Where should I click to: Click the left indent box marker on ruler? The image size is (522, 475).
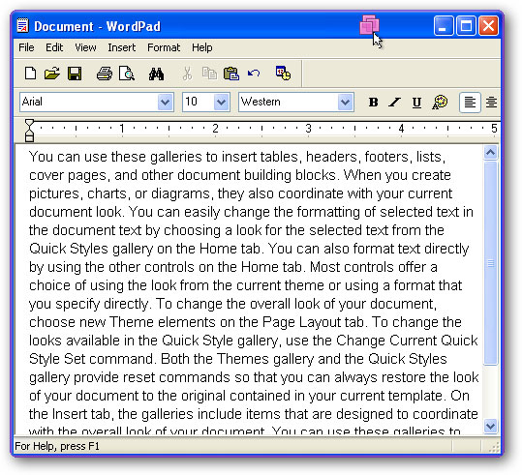(29, 137)
